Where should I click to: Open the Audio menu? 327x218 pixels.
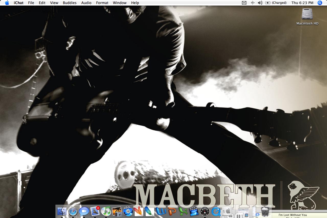point(86,3)
